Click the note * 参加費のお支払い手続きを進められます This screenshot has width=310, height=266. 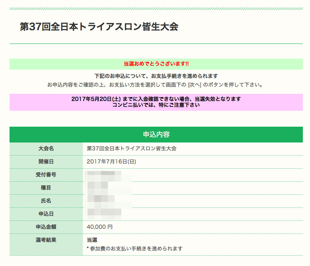[x=135, y=249]
